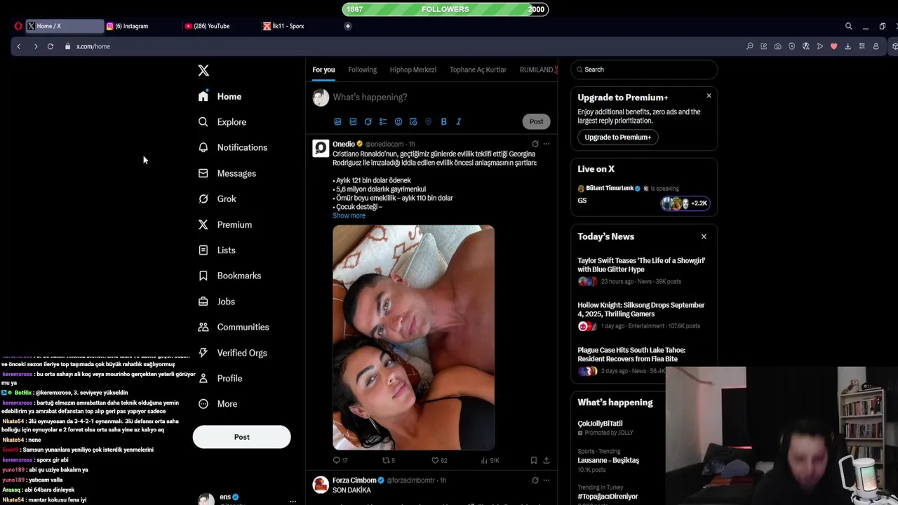Open translate icon in browser toolbar
Image resolution: width=898 pixels, height=505 pixels.
tap(805, 46)
